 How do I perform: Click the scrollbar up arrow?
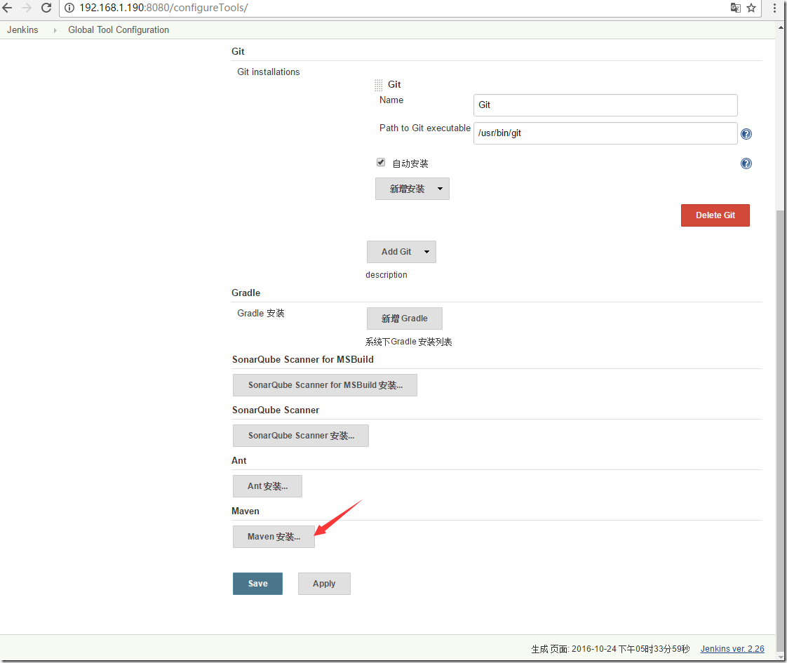click(x=781, y=27)
